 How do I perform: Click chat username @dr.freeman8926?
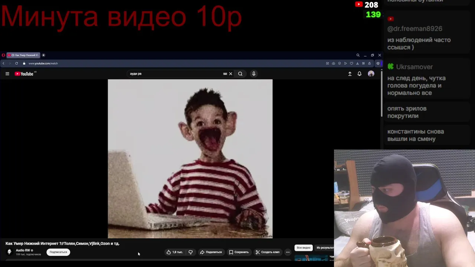click(415, 29)
